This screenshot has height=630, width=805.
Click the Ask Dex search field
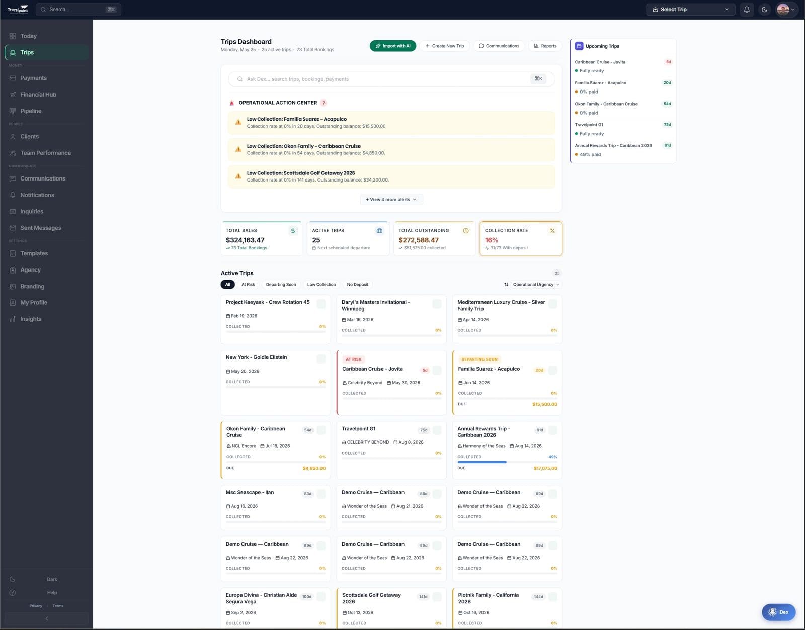click(391, 79)
